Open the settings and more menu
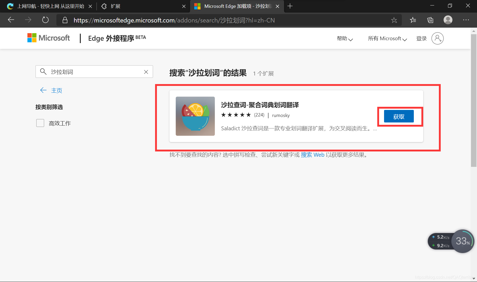The height and width of the screenshot is (282, 477). coord(466,20)
